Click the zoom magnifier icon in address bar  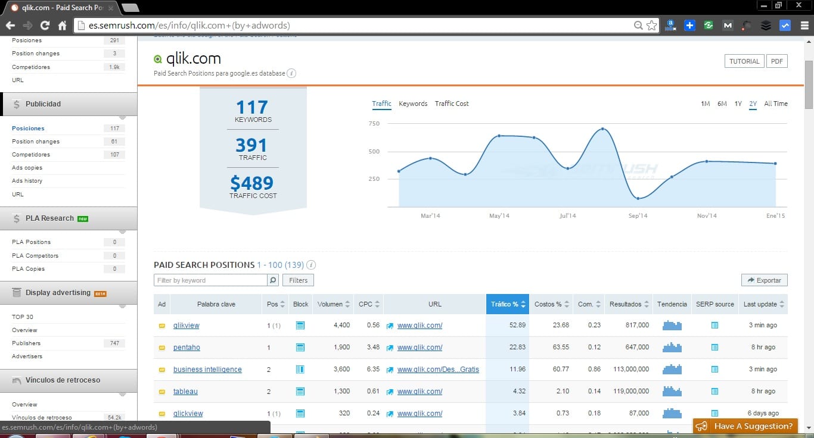pyautogui.click(x=638, y=26)
